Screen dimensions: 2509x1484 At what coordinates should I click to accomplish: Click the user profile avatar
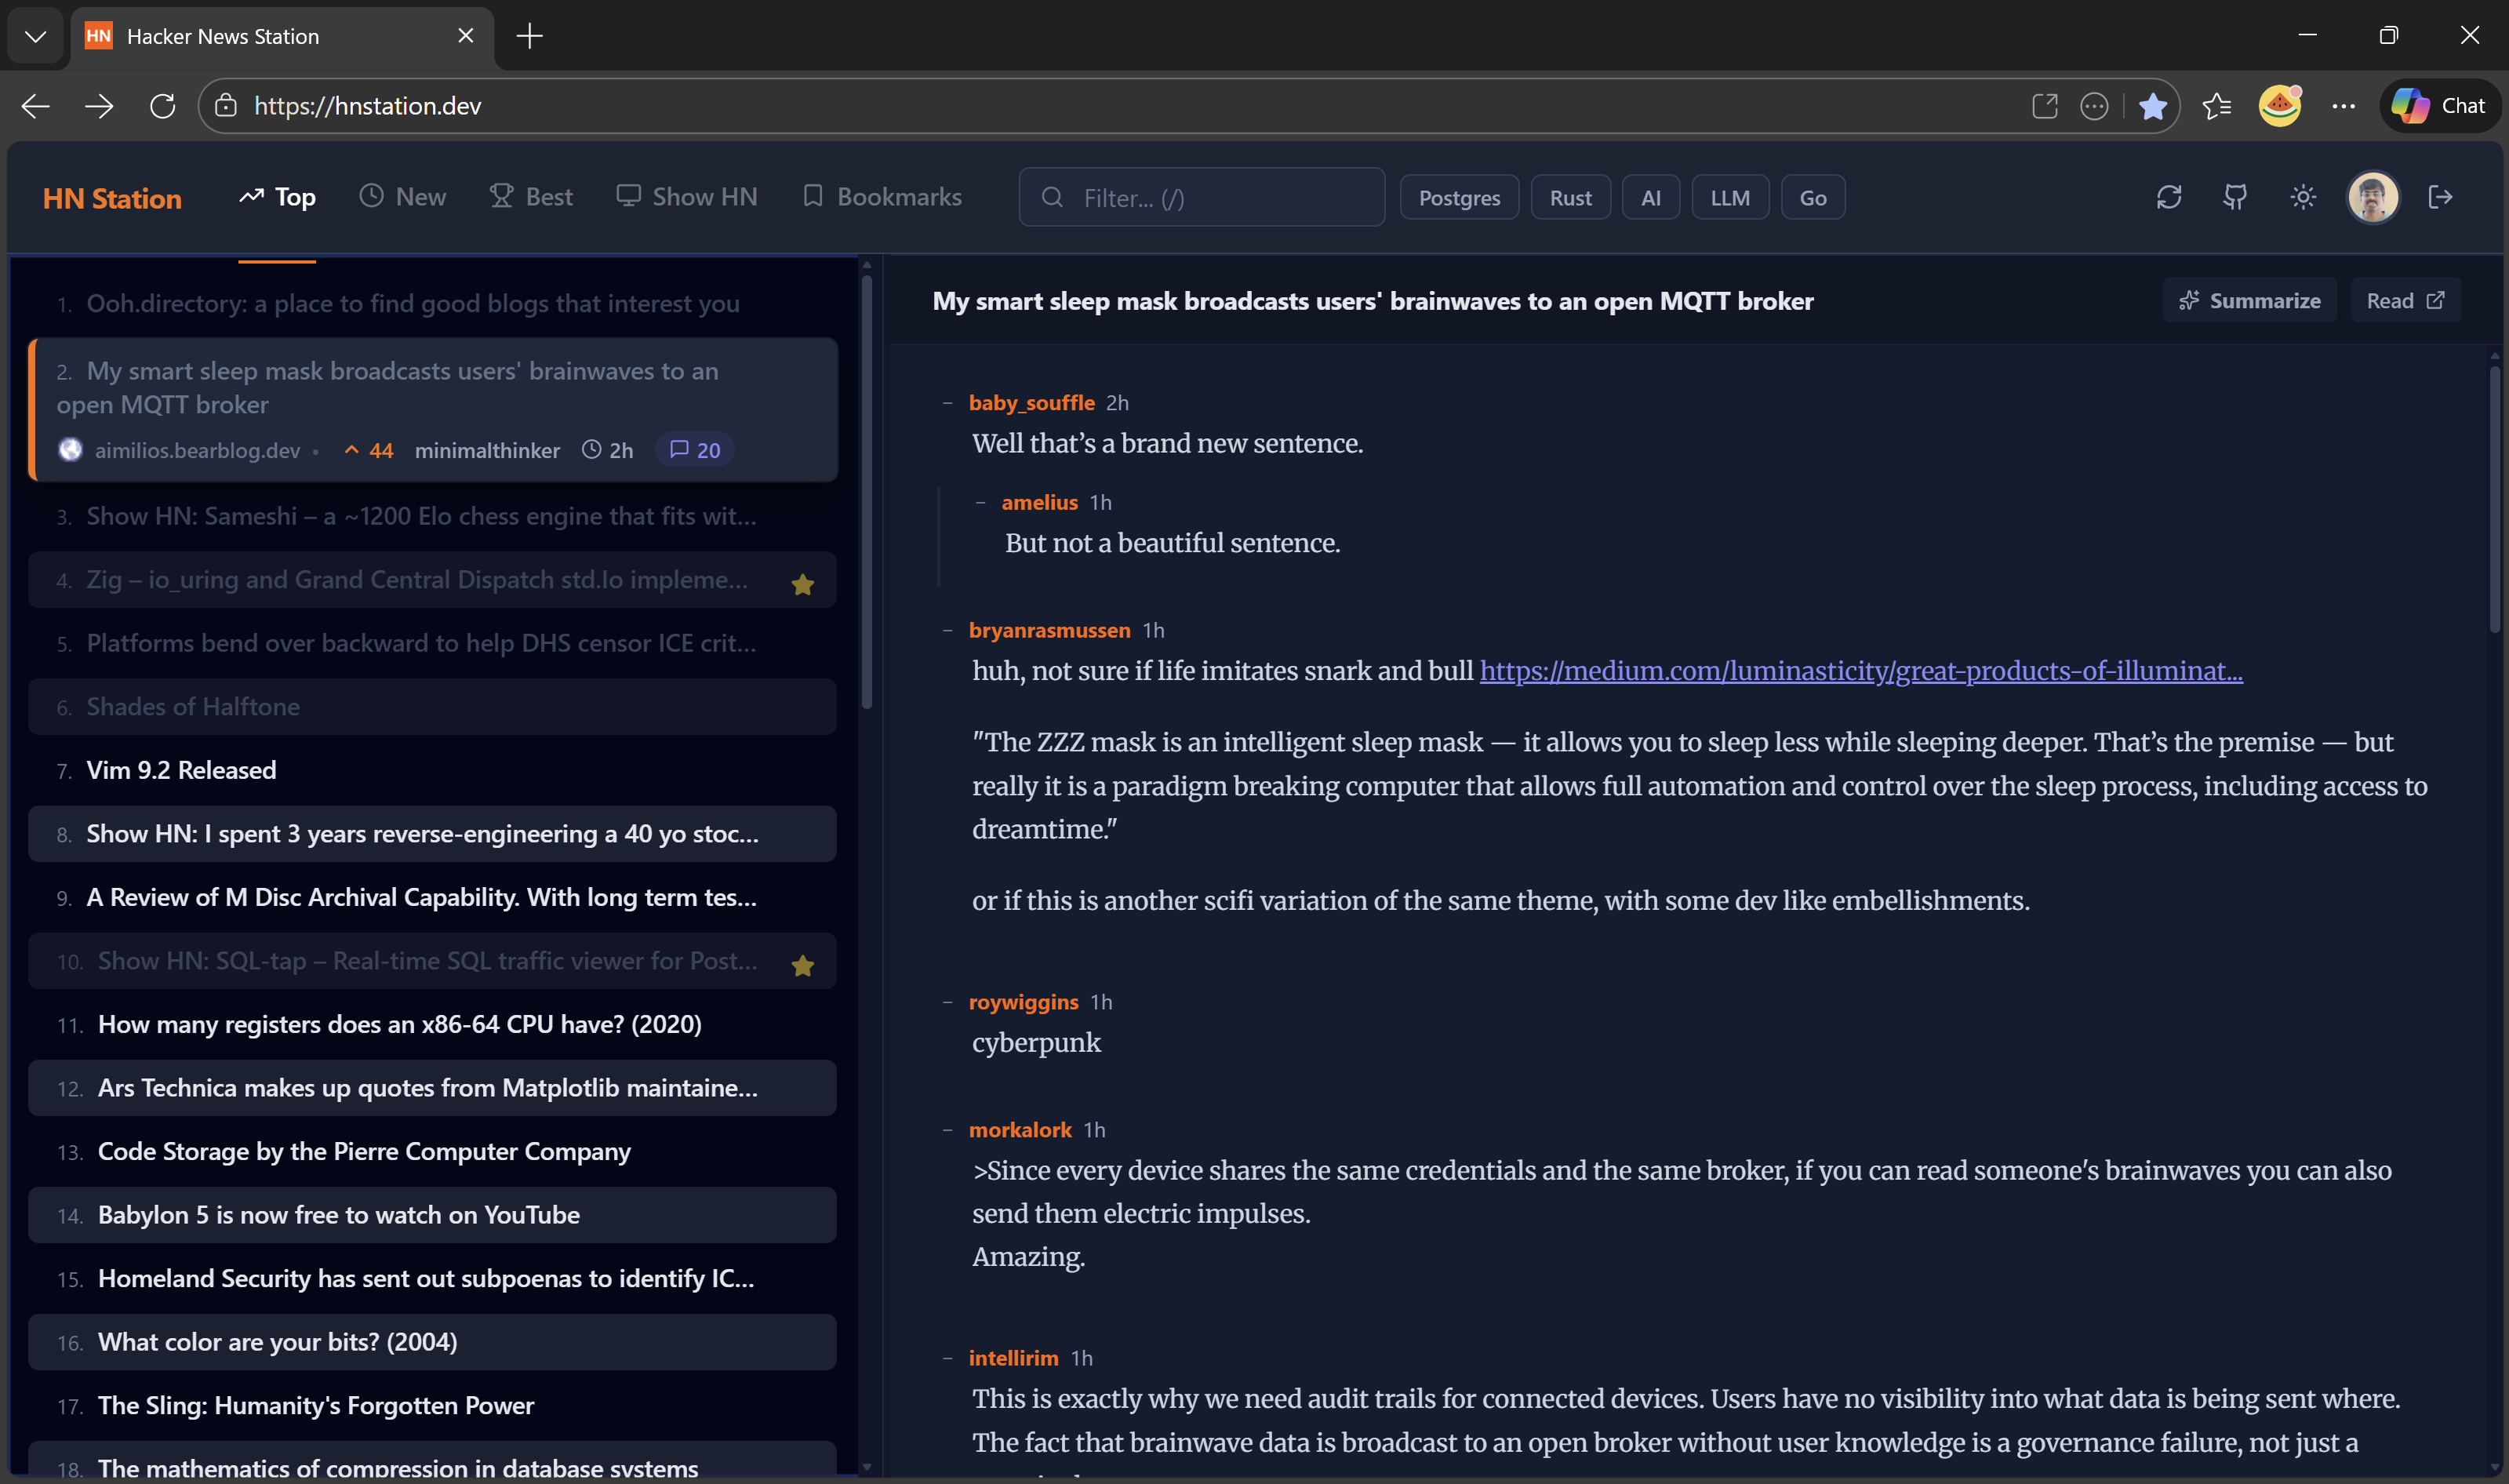coord(2372,197)
